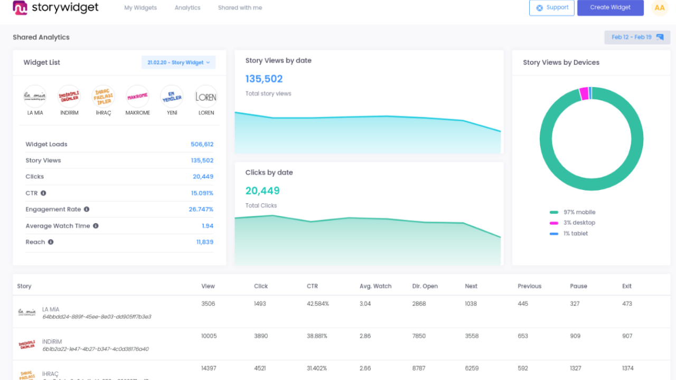This screenshot has width=676, height=380.
Task: Click the Support button
Action: pos(551,8)
